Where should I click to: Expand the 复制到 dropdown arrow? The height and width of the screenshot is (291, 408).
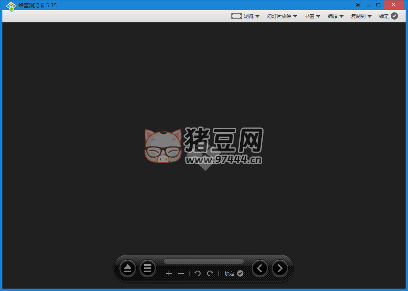point(370,16)
